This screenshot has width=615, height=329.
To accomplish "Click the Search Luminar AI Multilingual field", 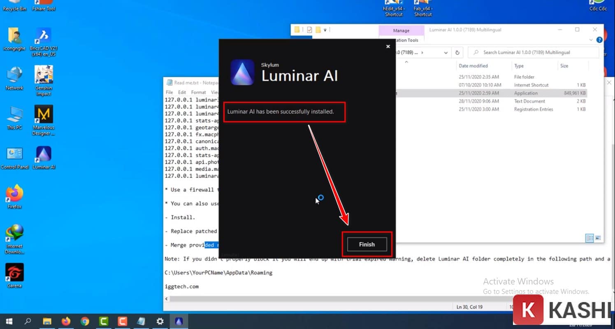I will 534,53.
